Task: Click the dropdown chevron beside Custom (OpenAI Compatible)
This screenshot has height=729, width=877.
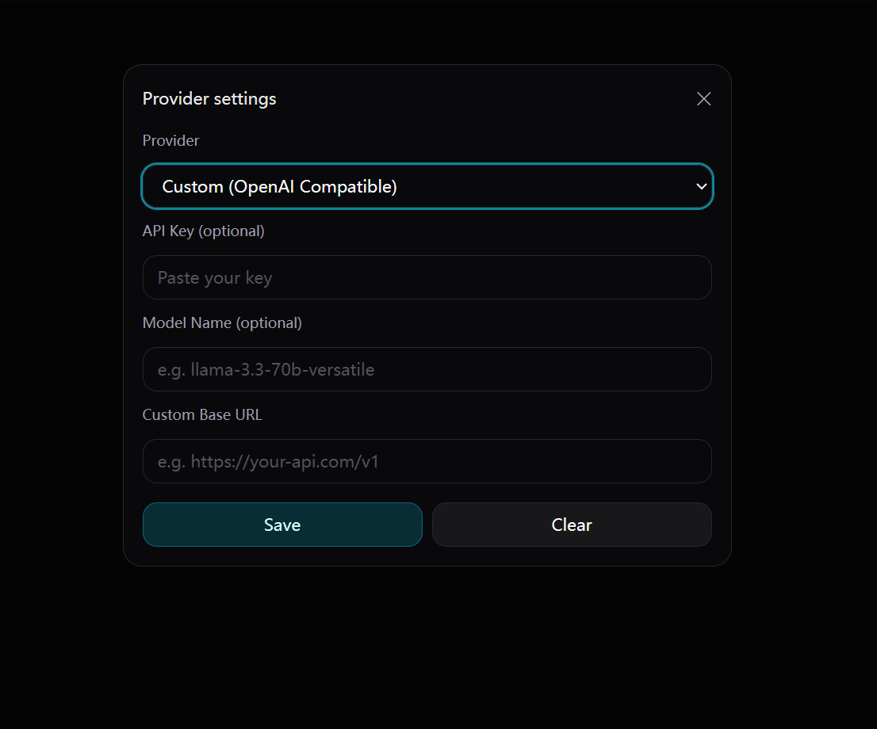Action: (x=701, y=186)
